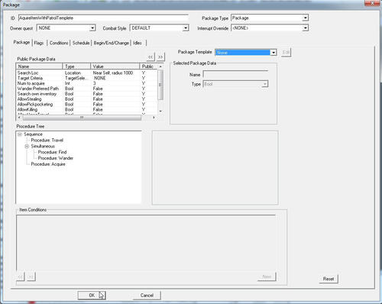The image size is (382, 304).
Task: Click the << button above Public Package Data
Action: point(151,57)
